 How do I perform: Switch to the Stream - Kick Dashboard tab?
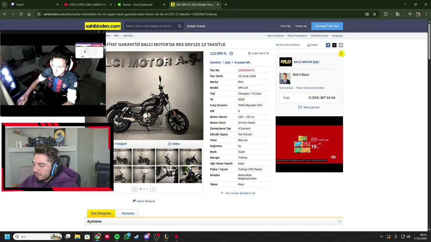pyautogui.click(x=141, y=5)
